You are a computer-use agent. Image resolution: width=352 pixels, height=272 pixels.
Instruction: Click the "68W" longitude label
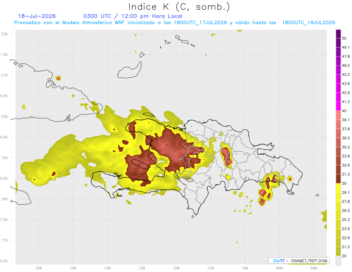click(314, 268)
